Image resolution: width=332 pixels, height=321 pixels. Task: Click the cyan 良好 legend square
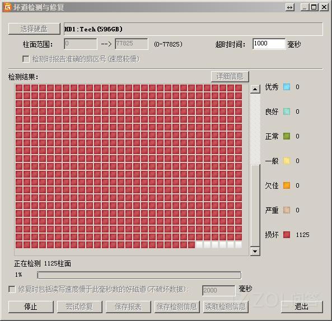287,111
